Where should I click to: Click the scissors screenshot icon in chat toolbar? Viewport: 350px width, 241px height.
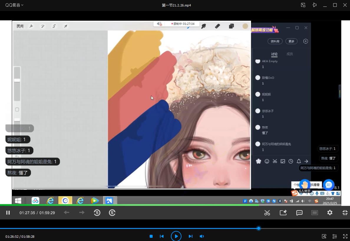(x=275, y=161)
